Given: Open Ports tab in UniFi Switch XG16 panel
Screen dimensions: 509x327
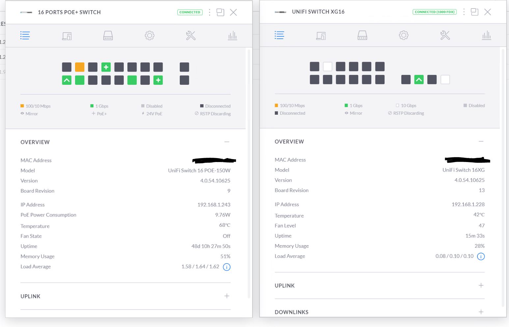Looking at the screenshot, I should [x=362, y=35].
